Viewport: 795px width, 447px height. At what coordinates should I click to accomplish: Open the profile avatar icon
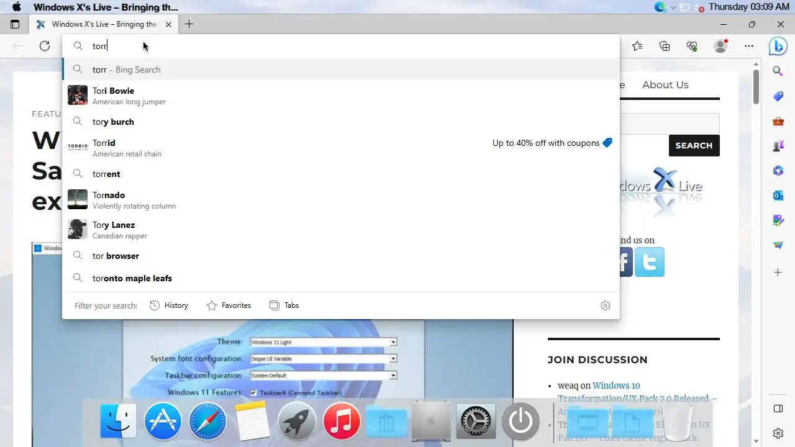click(720, 46)
